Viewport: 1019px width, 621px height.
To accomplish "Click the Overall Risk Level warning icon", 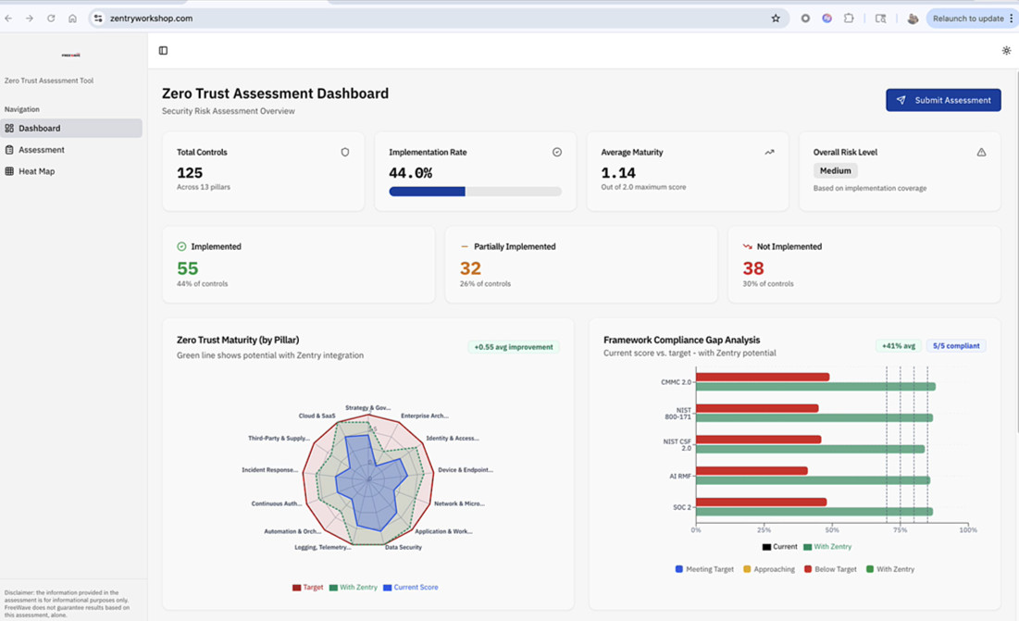I will (981, 152).
